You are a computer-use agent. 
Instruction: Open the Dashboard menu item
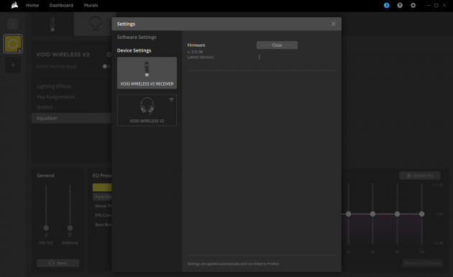[x=61, y=5]
